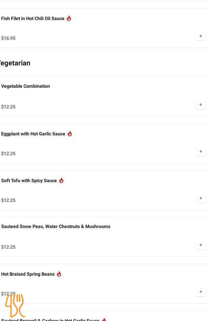Open Sauteed Snow Peas, Water Chestnuts & Mushrooms

coord(56,226)
